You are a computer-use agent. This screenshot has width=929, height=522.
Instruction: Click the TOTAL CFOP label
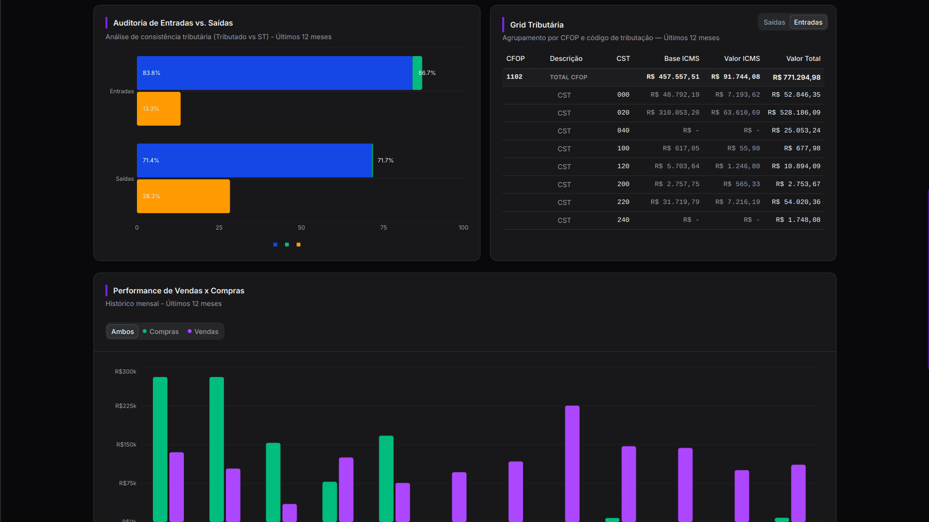569,77
